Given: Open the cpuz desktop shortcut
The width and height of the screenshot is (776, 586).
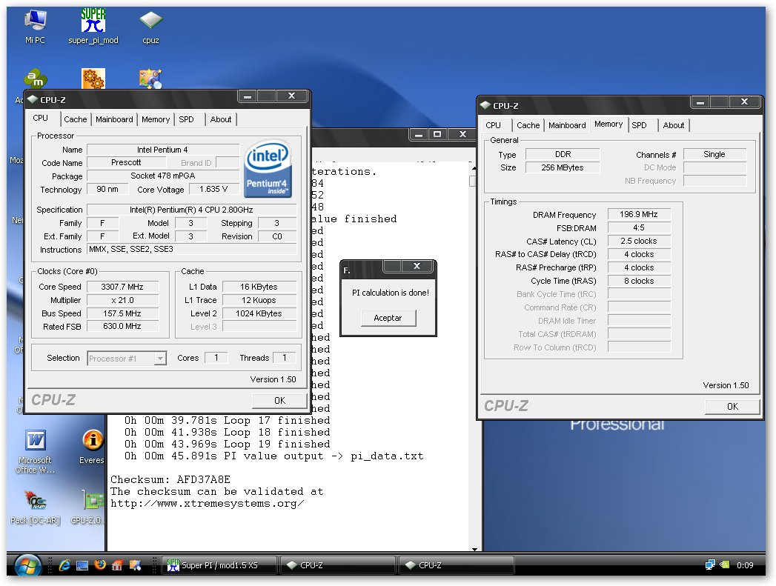Looking at the screenshot, I should coord(150,26).
